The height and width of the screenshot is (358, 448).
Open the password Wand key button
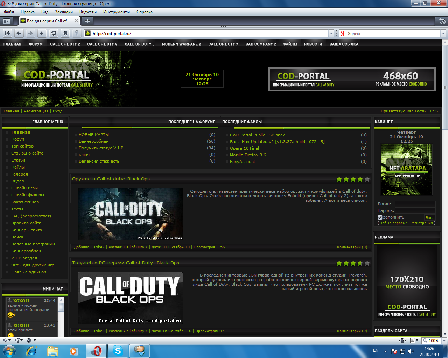(77, 33)
